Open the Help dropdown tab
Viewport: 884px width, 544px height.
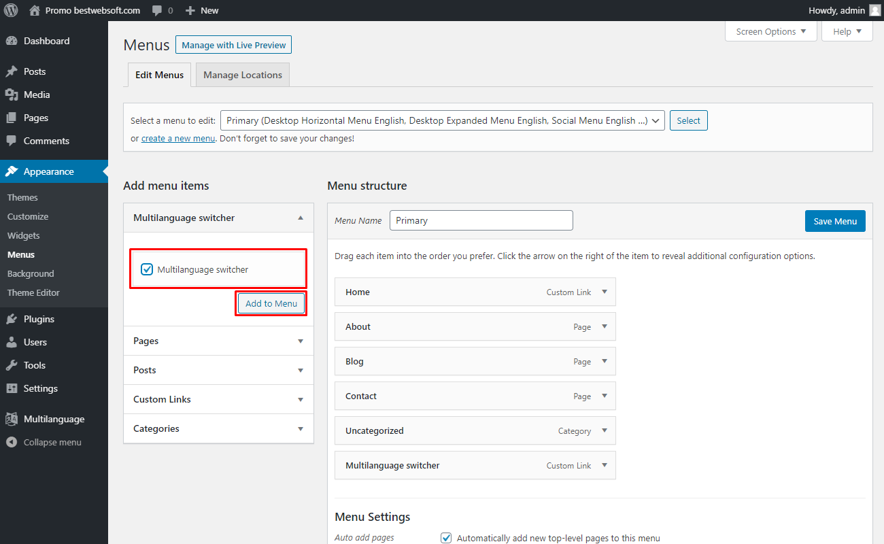point(847,31)
